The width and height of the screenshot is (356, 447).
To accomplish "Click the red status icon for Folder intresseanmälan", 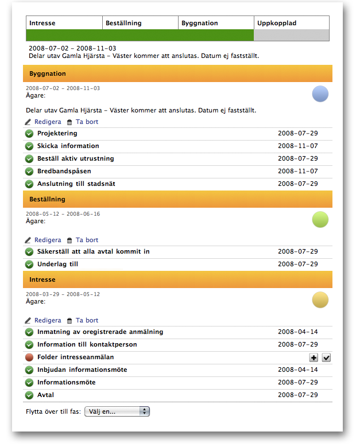I will tap(29, 357).
